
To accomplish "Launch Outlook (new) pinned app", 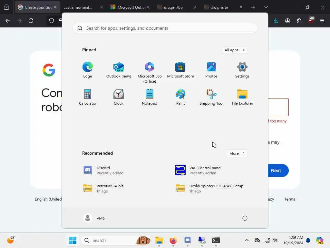I will click(119, 70).
